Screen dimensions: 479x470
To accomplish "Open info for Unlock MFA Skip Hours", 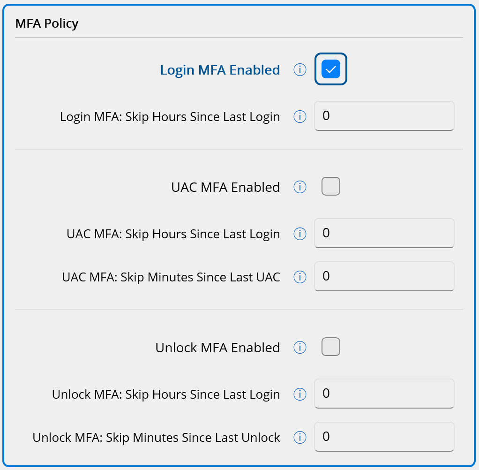I will point(299,394).
